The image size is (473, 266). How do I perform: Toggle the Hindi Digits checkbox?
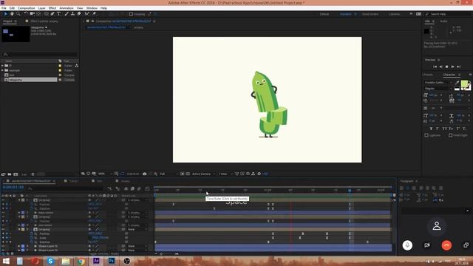click(x=450, y=135)
